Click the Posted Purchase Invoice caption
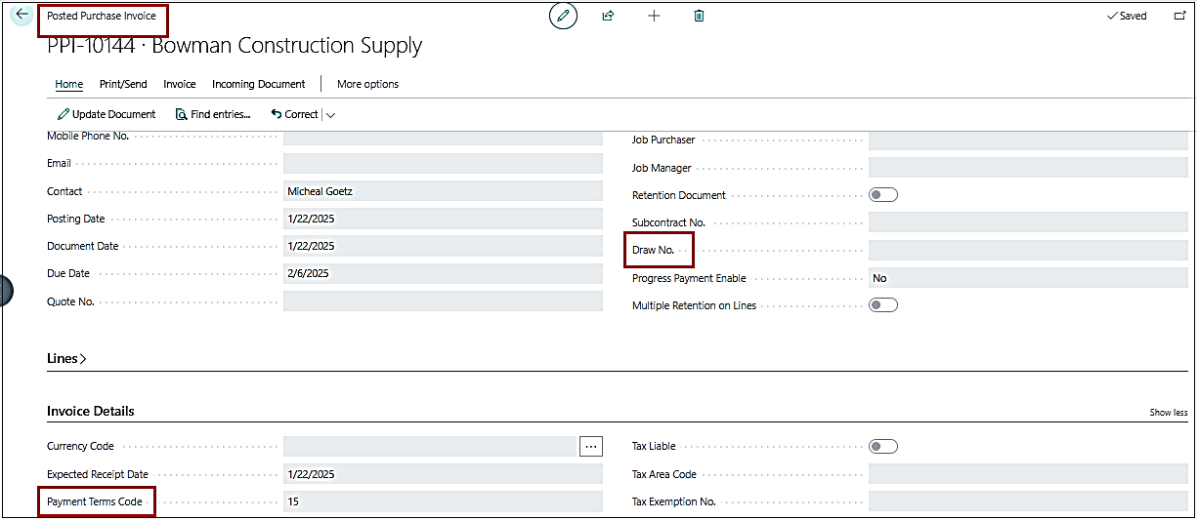Image resolution: width=1197 pixels, height=521 pixels. pos(102,17)
